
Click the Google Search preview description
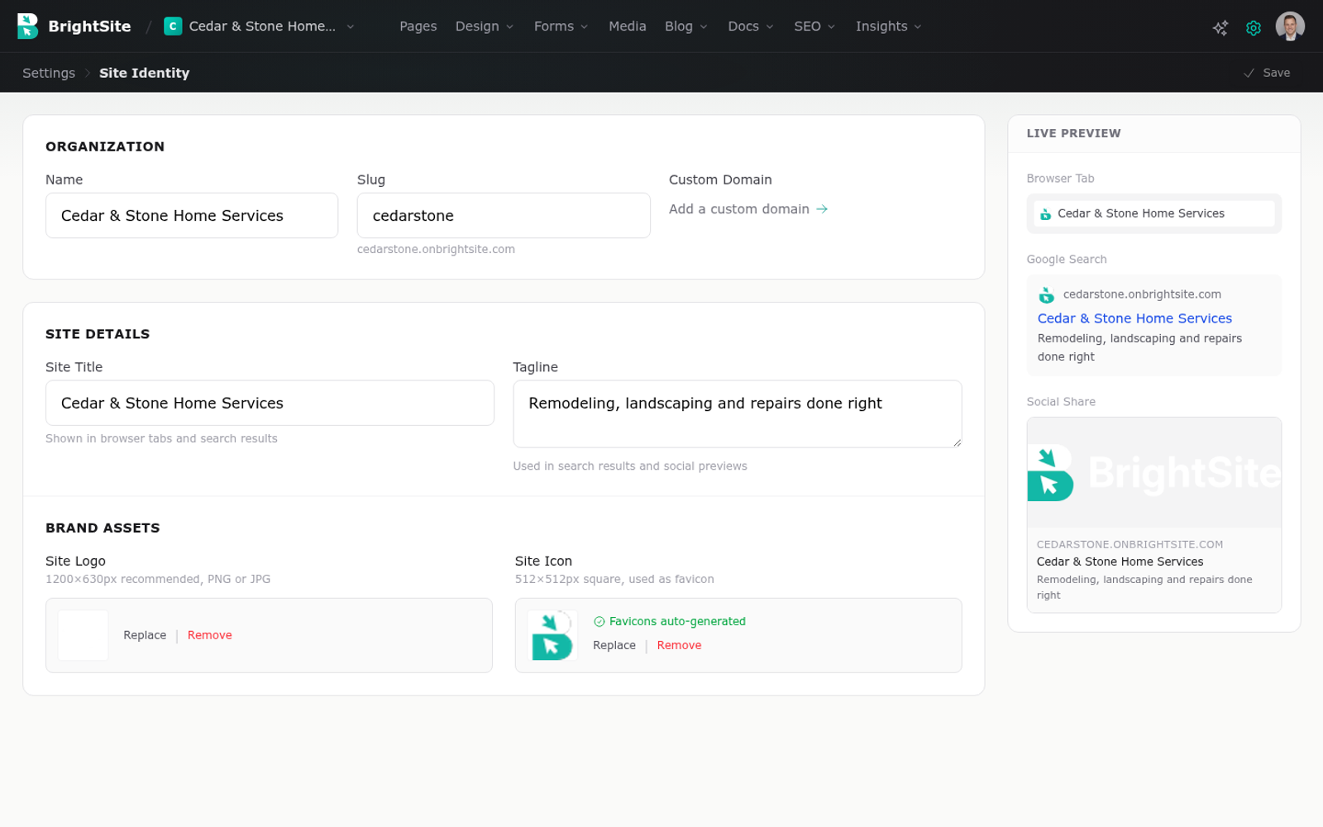click(x=1139, y=347)
